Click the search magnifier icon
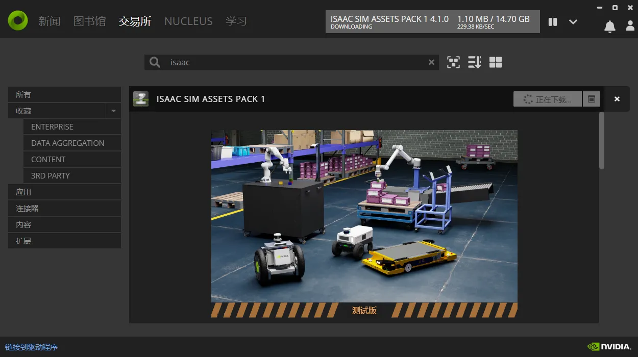The height and width of the screenshot is (357, 638). (x=155, y=62)
